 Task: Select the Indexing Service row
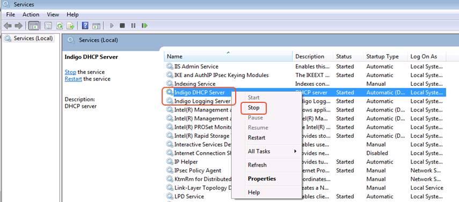[x=305, y=84]
